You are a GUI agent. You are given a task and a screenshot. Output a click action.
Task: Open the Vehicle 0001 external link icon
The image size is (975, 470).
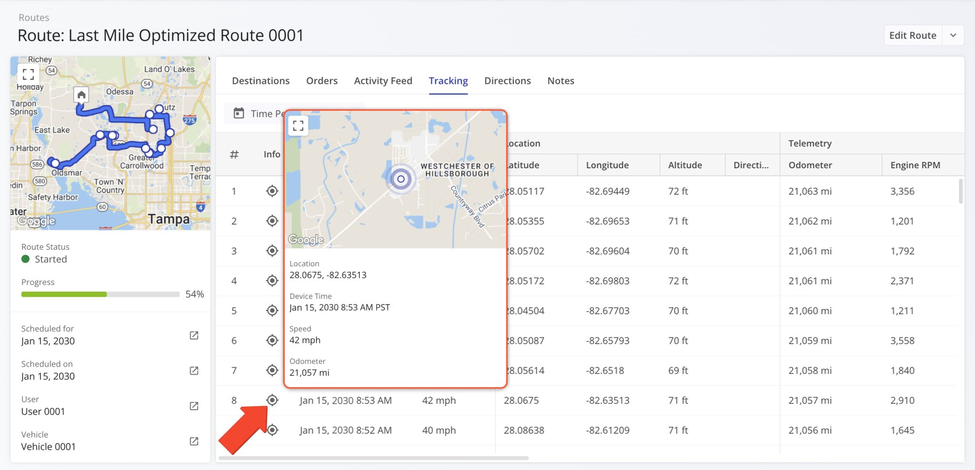pyautogui.click(x=194, y=441)
